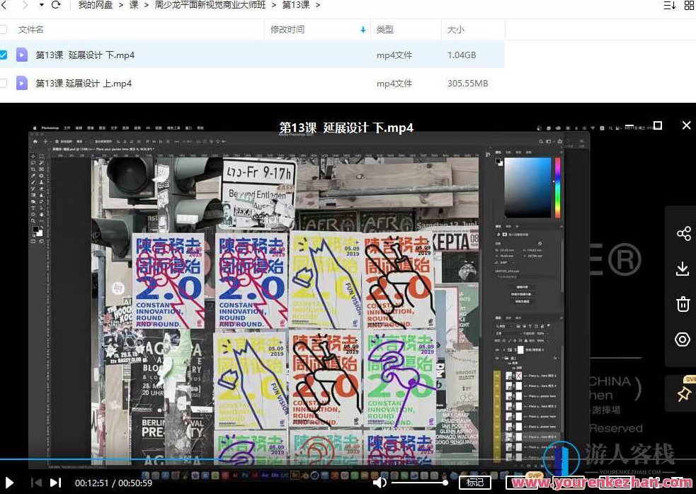Share the video using the share icon
This screenshot has width=696, height=494.
pos(682,233)
